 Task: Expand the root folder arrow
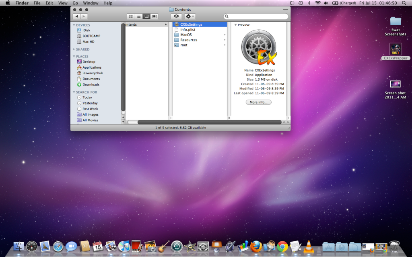click(225, 45)
